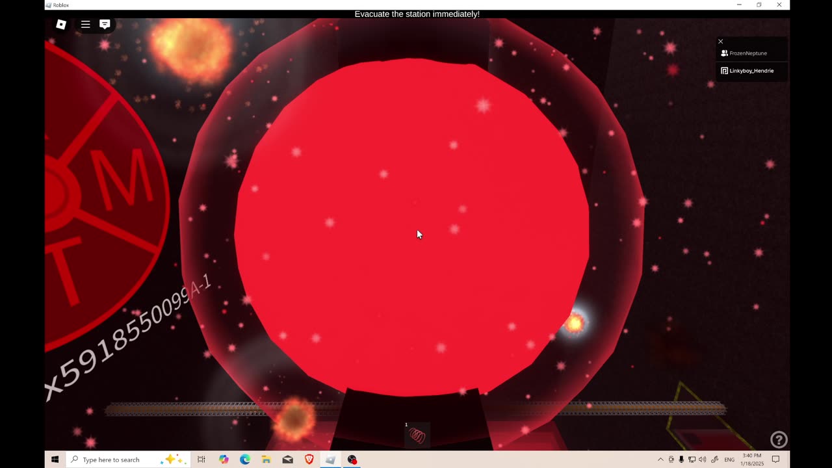Open Task View on the taskbar
Viewport: 832px width, 468px height.
coord(201,460)
